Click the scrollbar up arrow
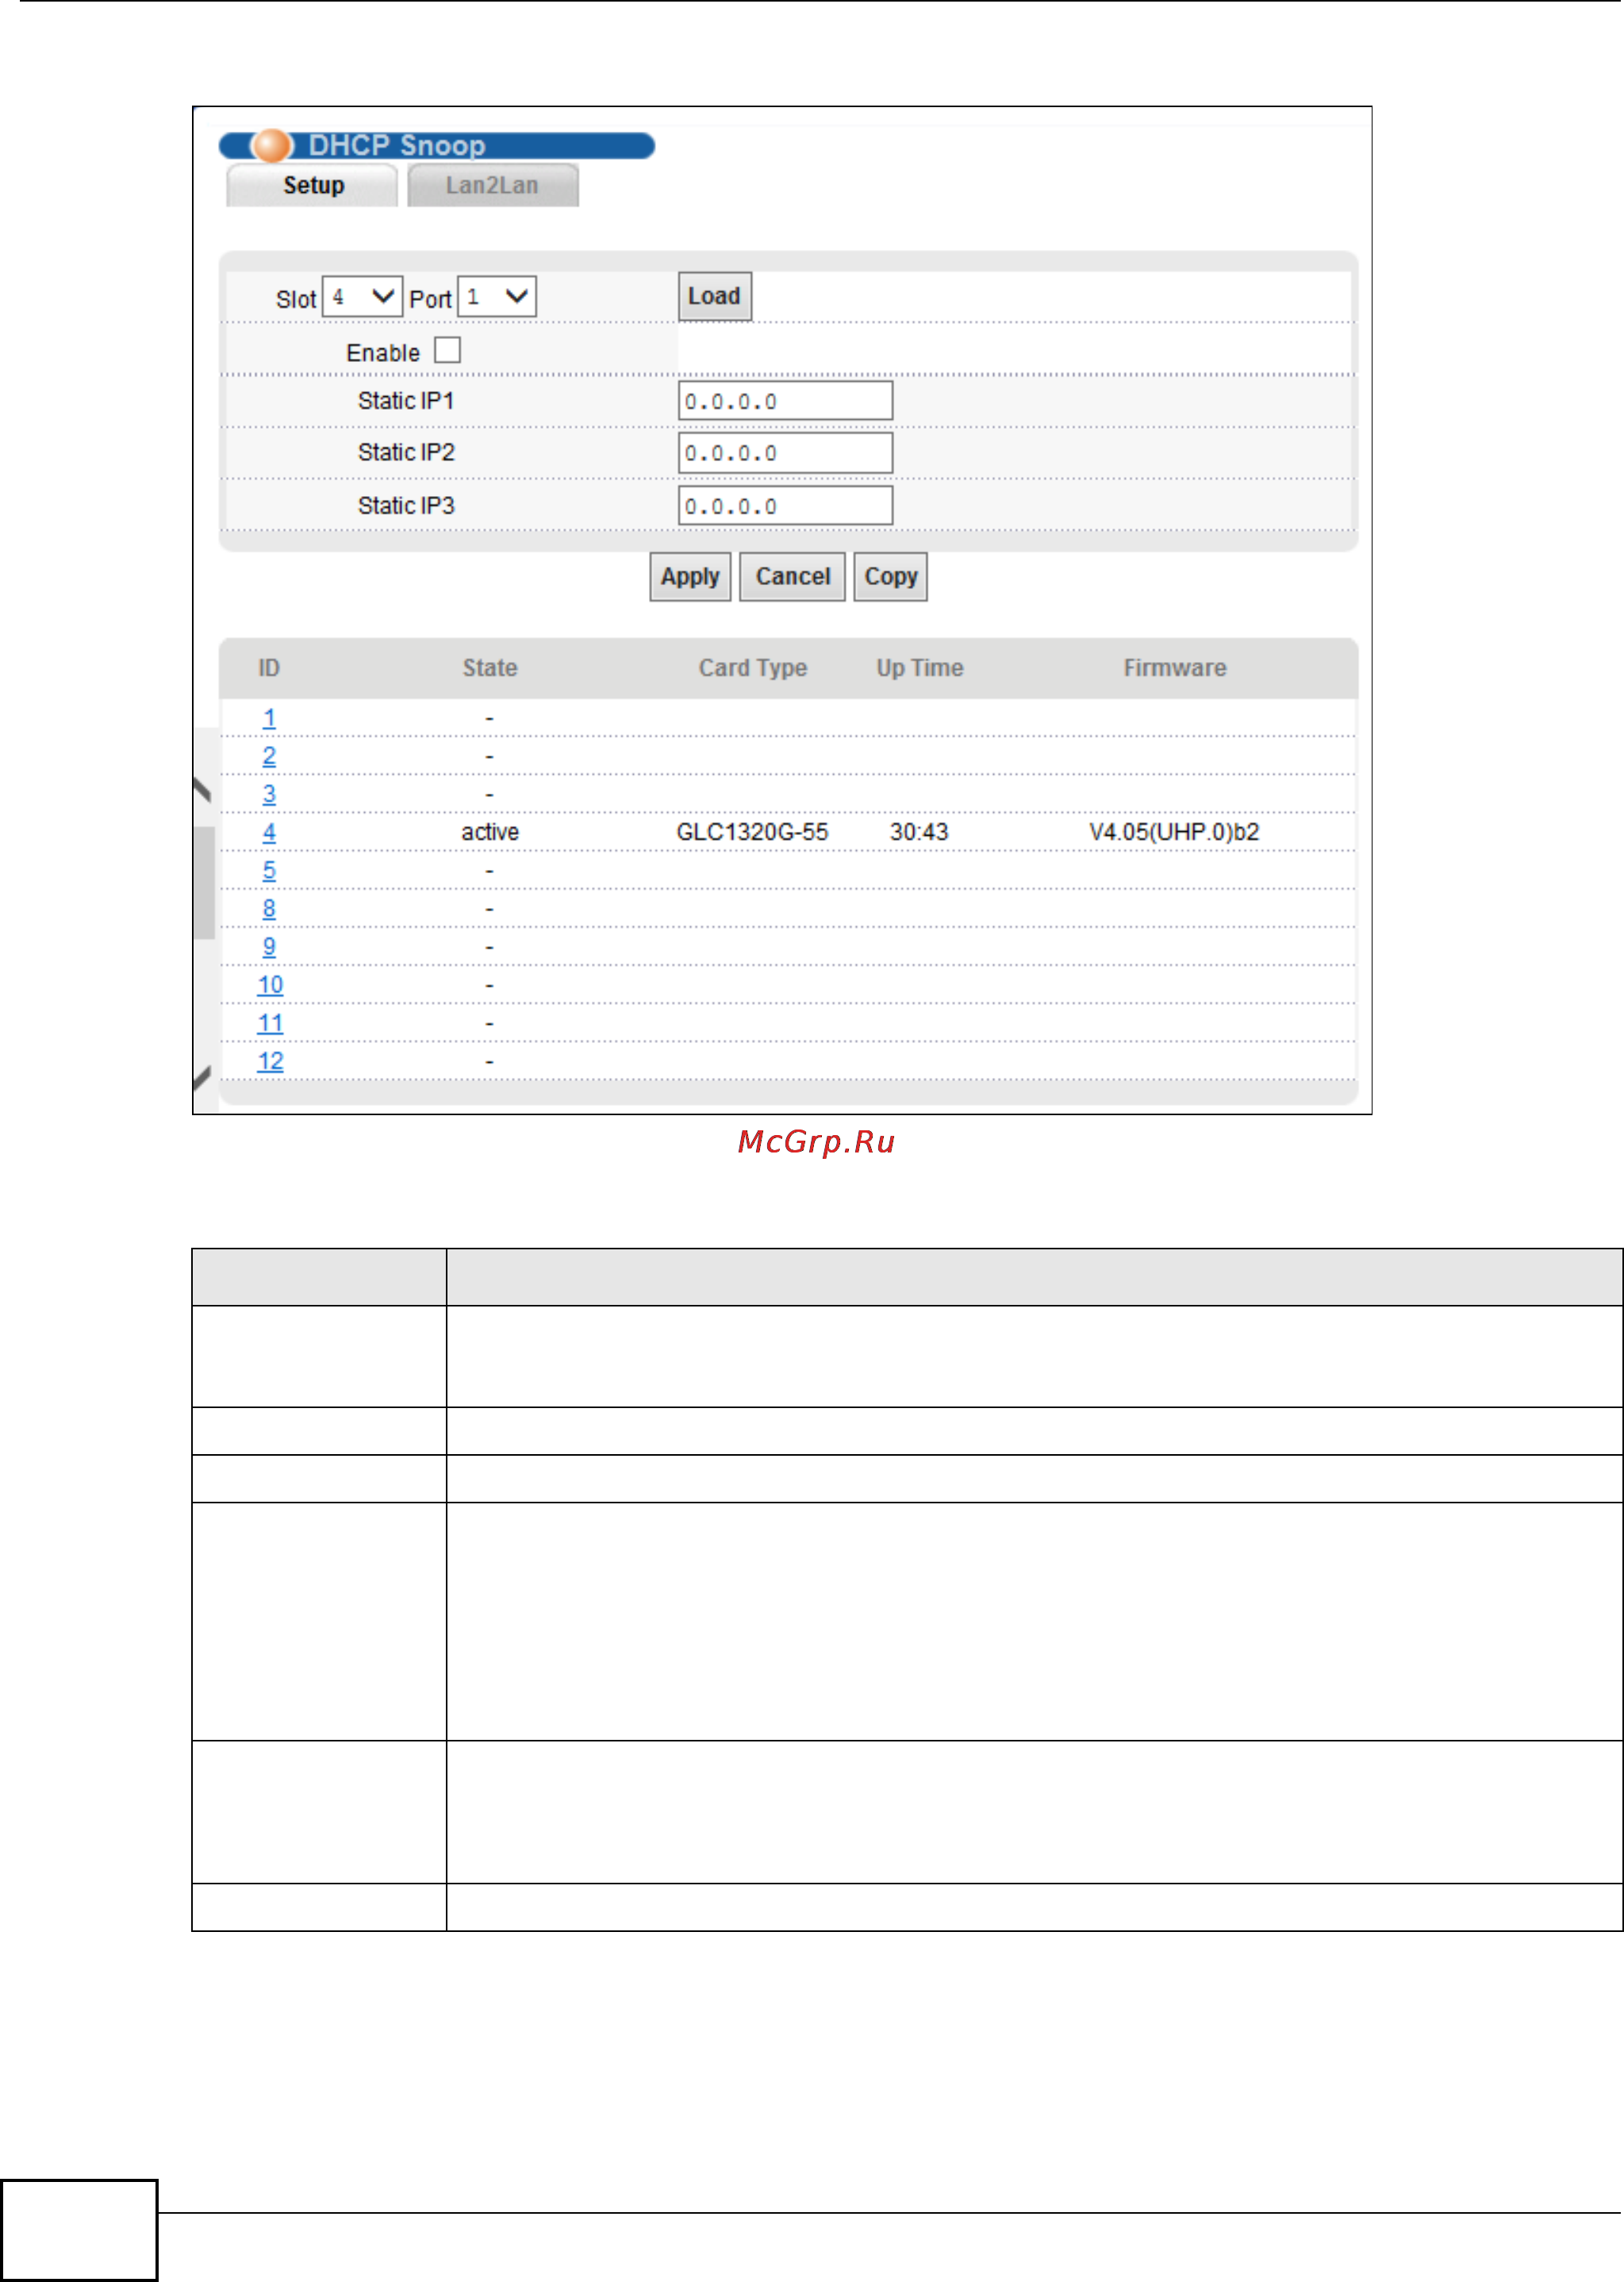 click(203, 791)
